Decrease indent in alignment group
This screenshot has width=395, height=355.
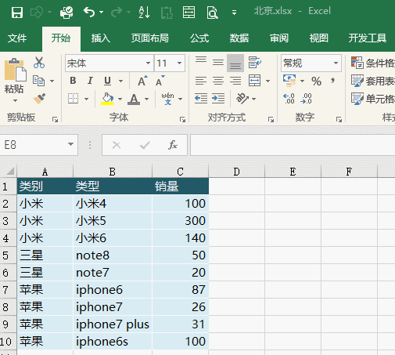coord(201,99)
